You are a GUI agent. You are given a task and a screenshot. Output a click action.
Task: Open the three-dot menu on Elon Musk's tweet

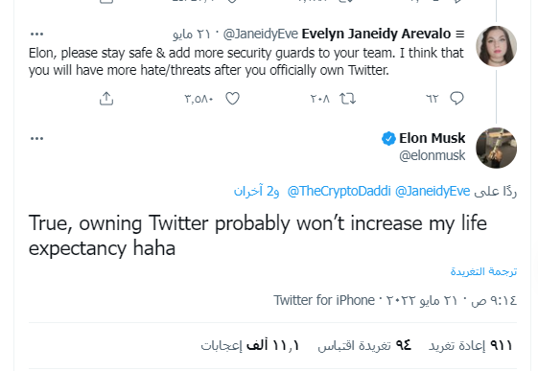click(x=36, y=138)
